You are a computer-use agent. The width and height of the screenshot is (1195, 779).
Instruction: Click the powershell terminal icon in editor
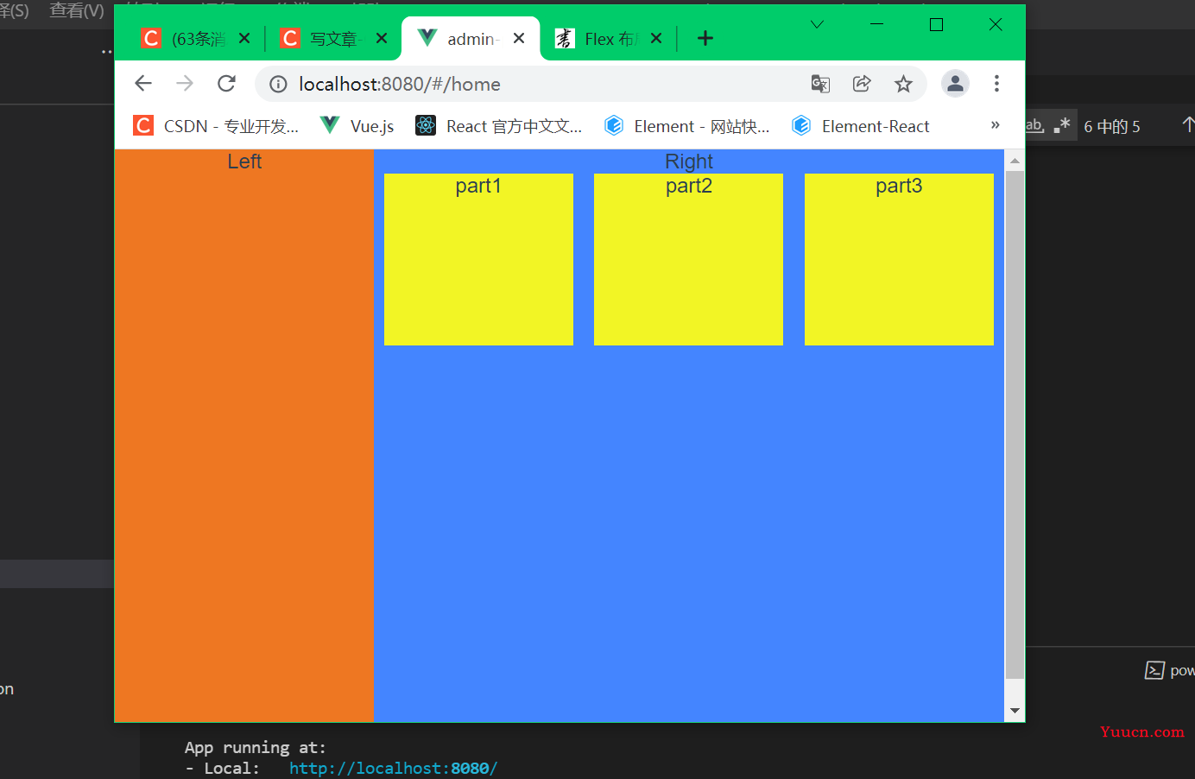tap(1154, 670)
